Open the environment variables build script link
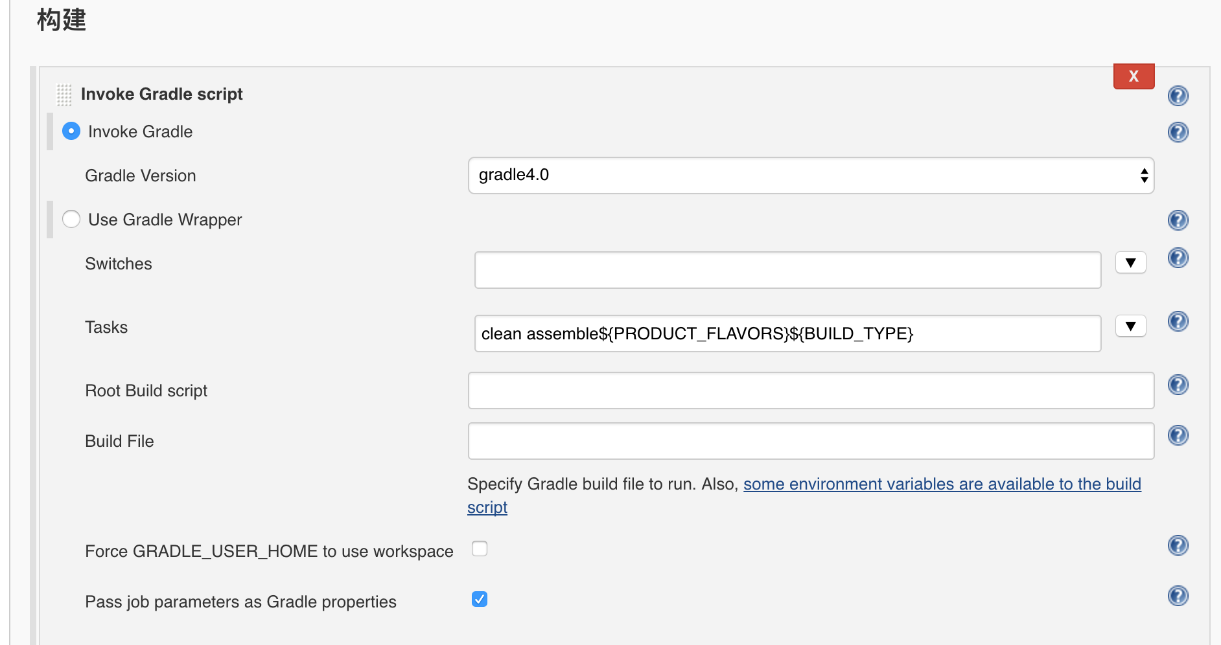Image resolution: width=1221 pixels, height=645 pixels. click(x=804, y=495)
